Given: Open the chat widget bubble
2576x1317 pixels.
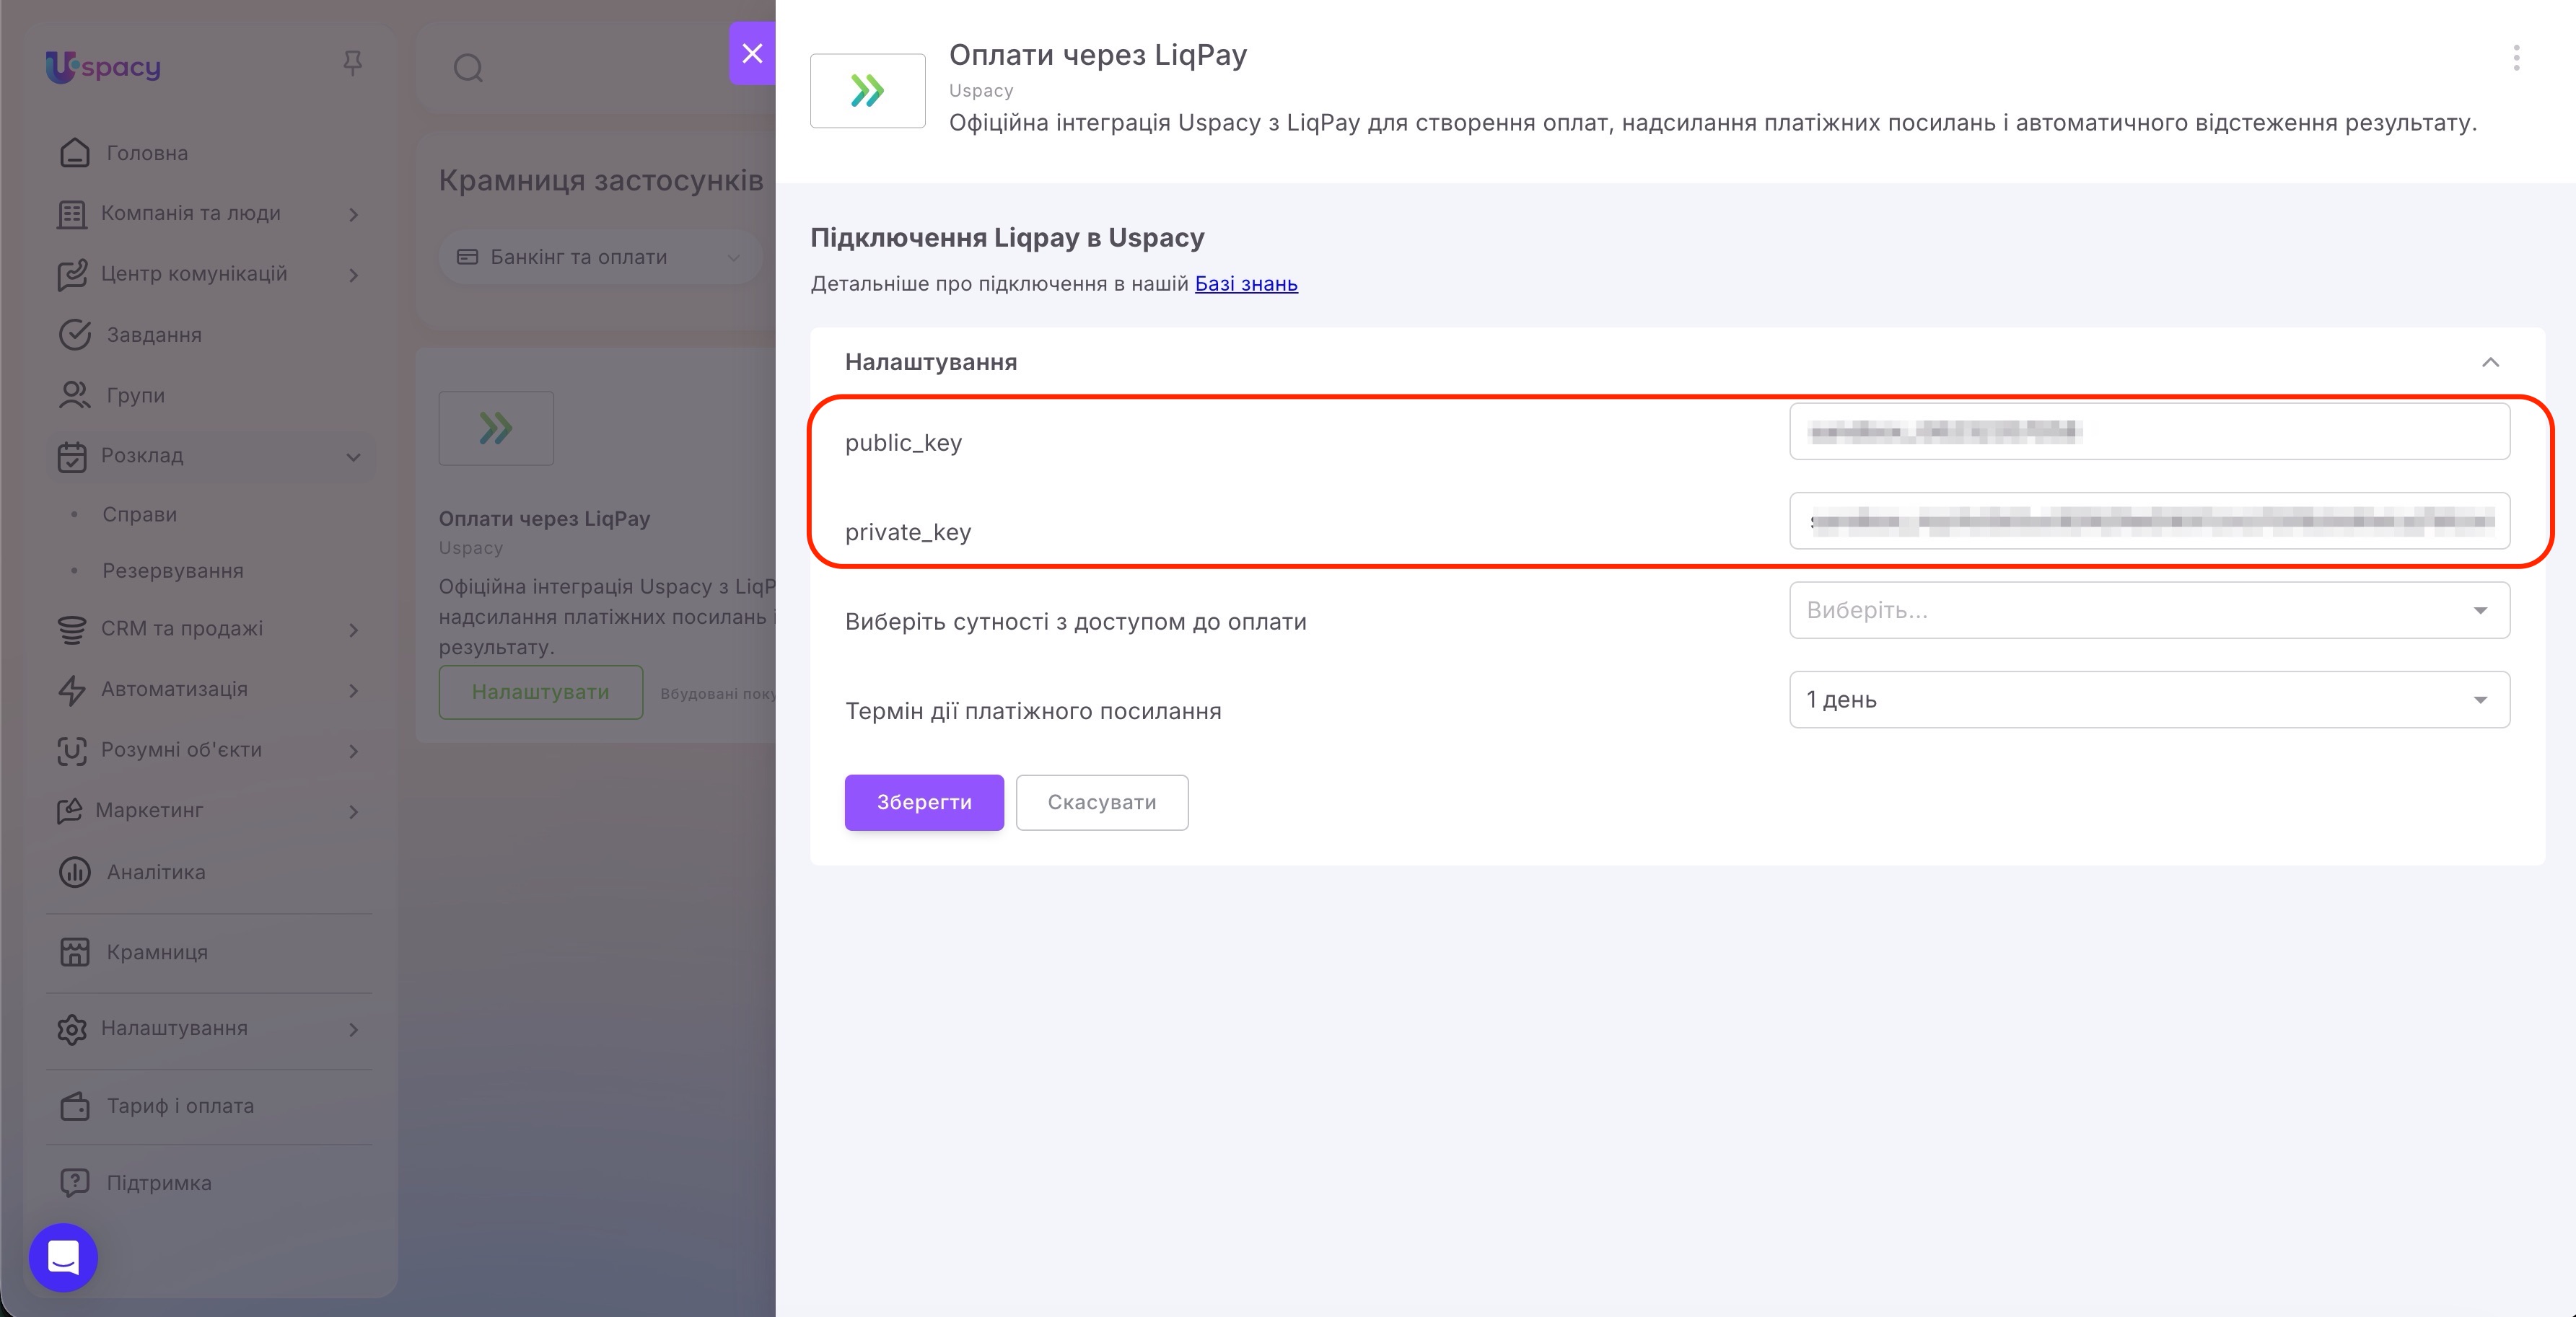Looking at the screenshot, I should click(63, 1257).
